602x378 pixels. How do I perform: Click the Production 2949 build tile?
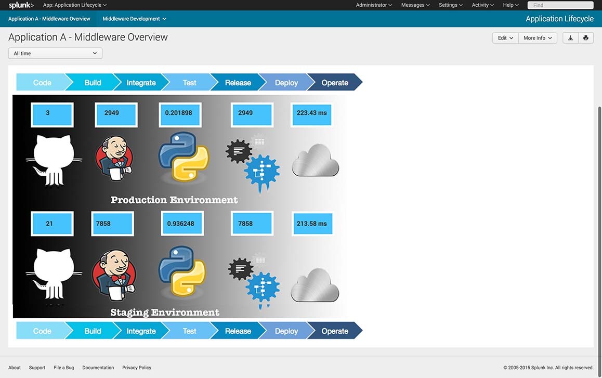pos(116,115)
